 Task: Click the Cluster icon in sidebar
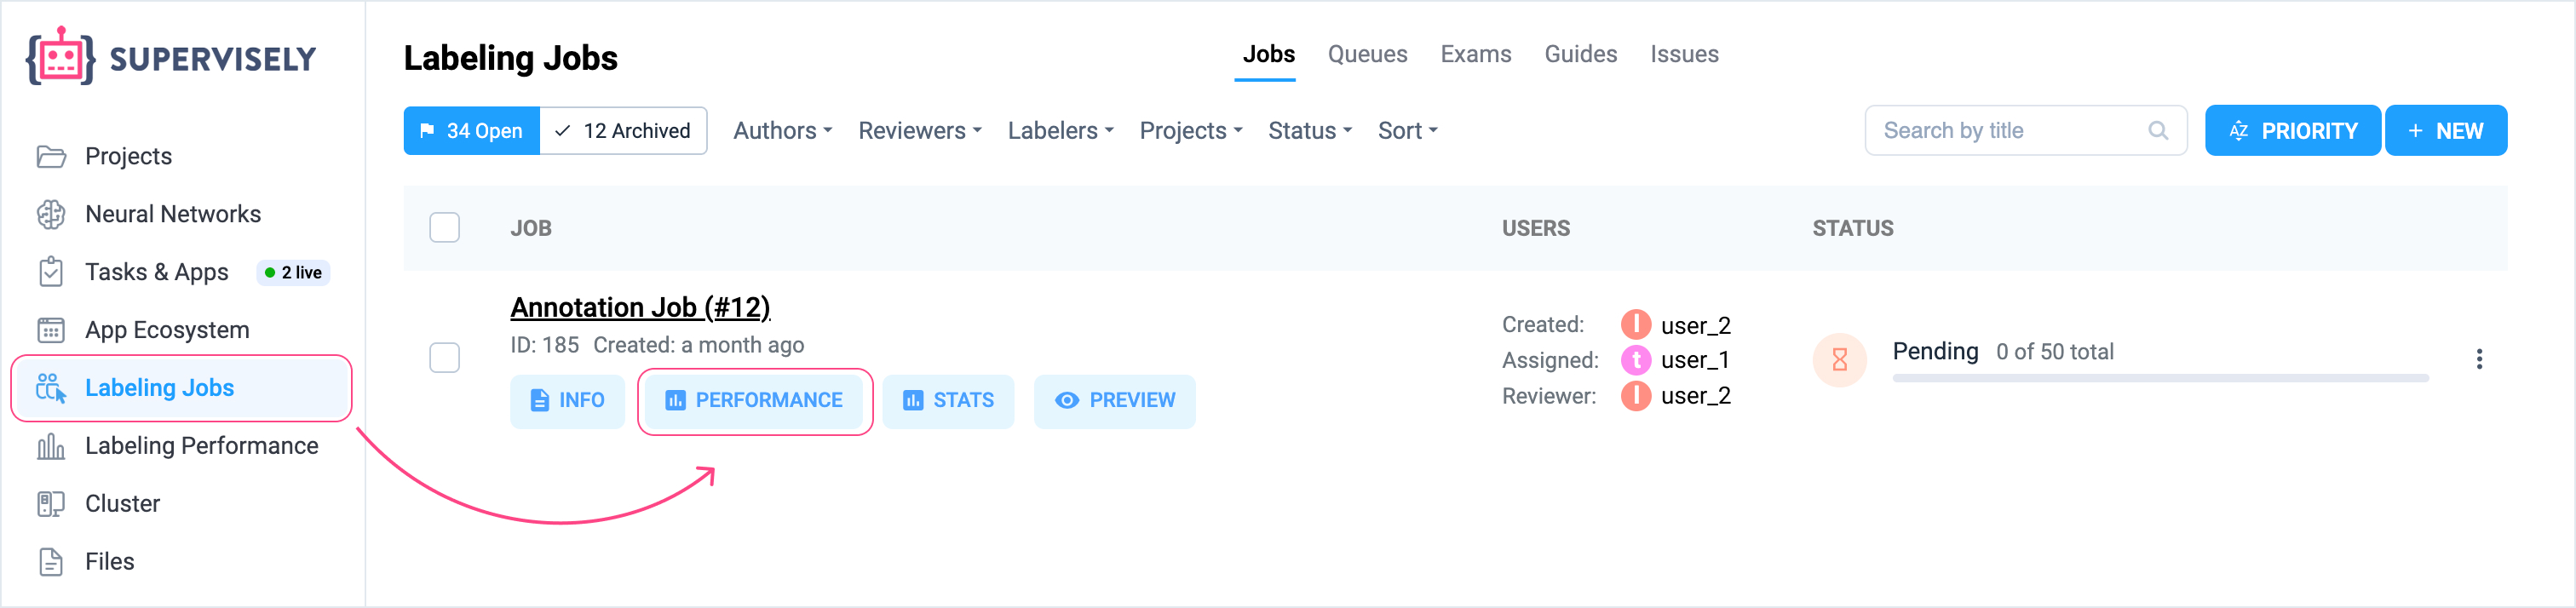(51, 504)
